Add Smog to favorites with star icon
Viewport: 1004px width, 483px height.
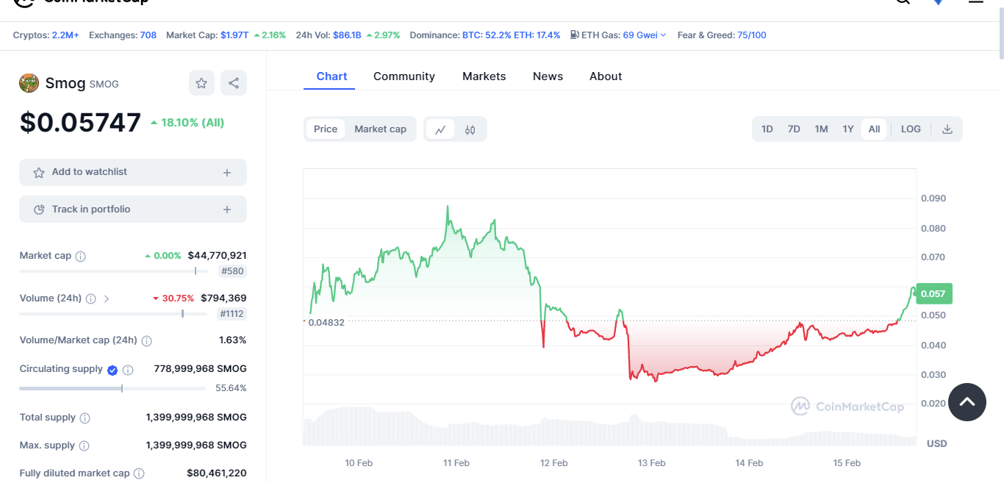pos(201,83)
